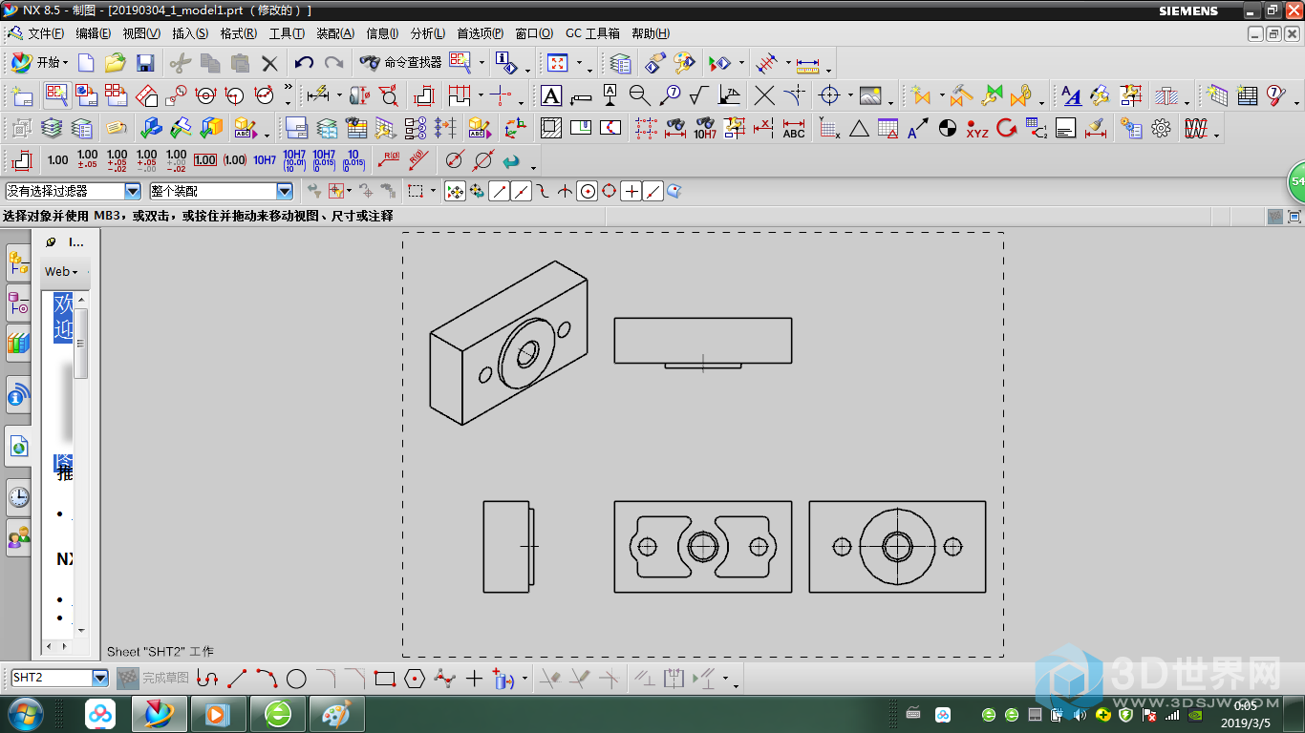Open the Paint app on the taskbar
The image size is (1305, 733).
pyautogui.click(x=336, y=714)
